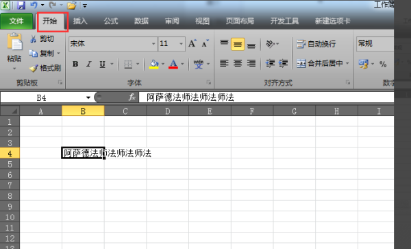Open the 字体 group dialog launcher
Image resolution: width=411 pixels, height=249 pixels.
click(x=209, y=82)
